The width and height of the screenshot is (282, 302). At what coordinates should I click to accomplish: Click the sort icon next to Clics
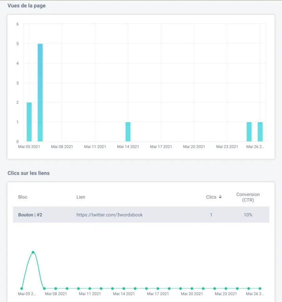tap(220, 197)
